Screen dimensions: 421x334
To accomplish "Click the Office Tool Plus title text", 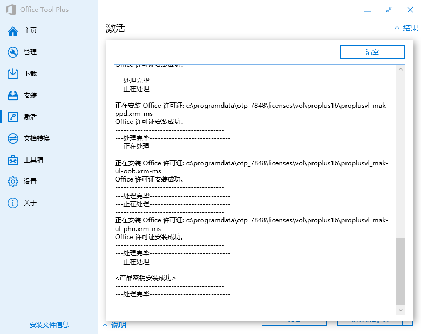I will click(x=44, y=10).
